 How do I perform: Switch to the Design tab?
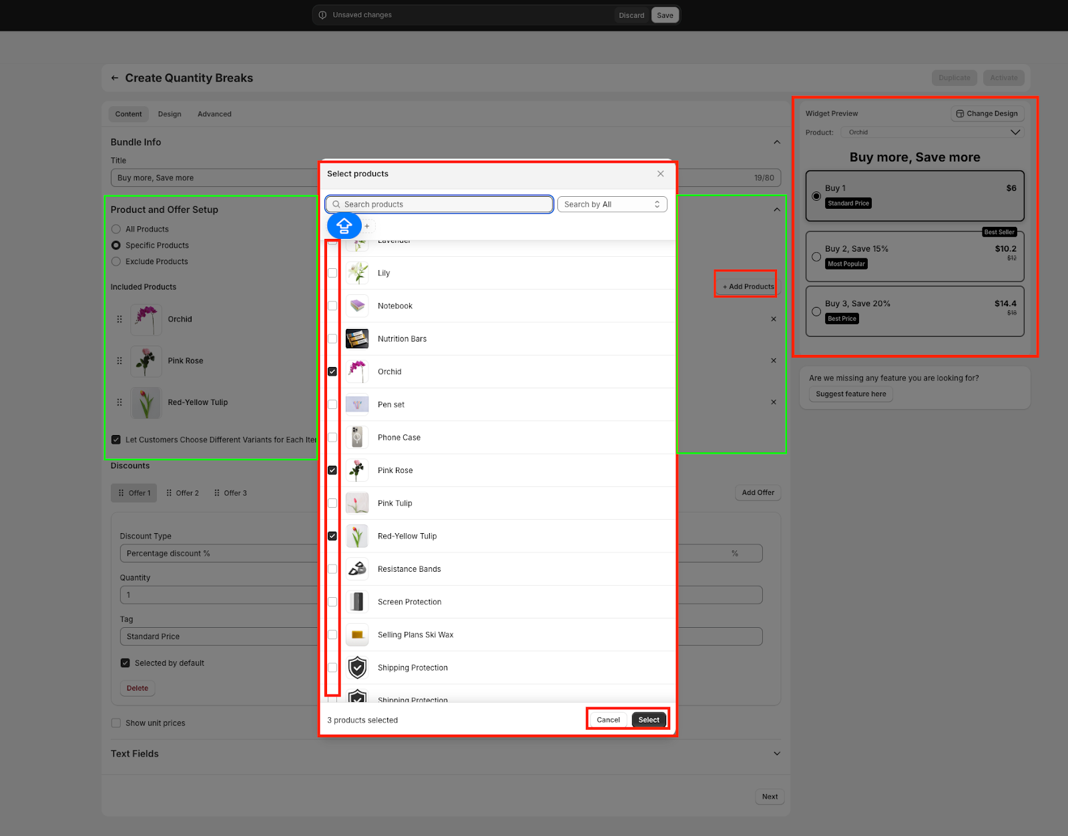coord(170,114)
